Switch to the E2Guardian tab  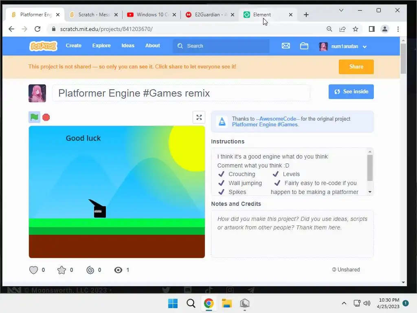pyautogui.click(x=210, y=15)
